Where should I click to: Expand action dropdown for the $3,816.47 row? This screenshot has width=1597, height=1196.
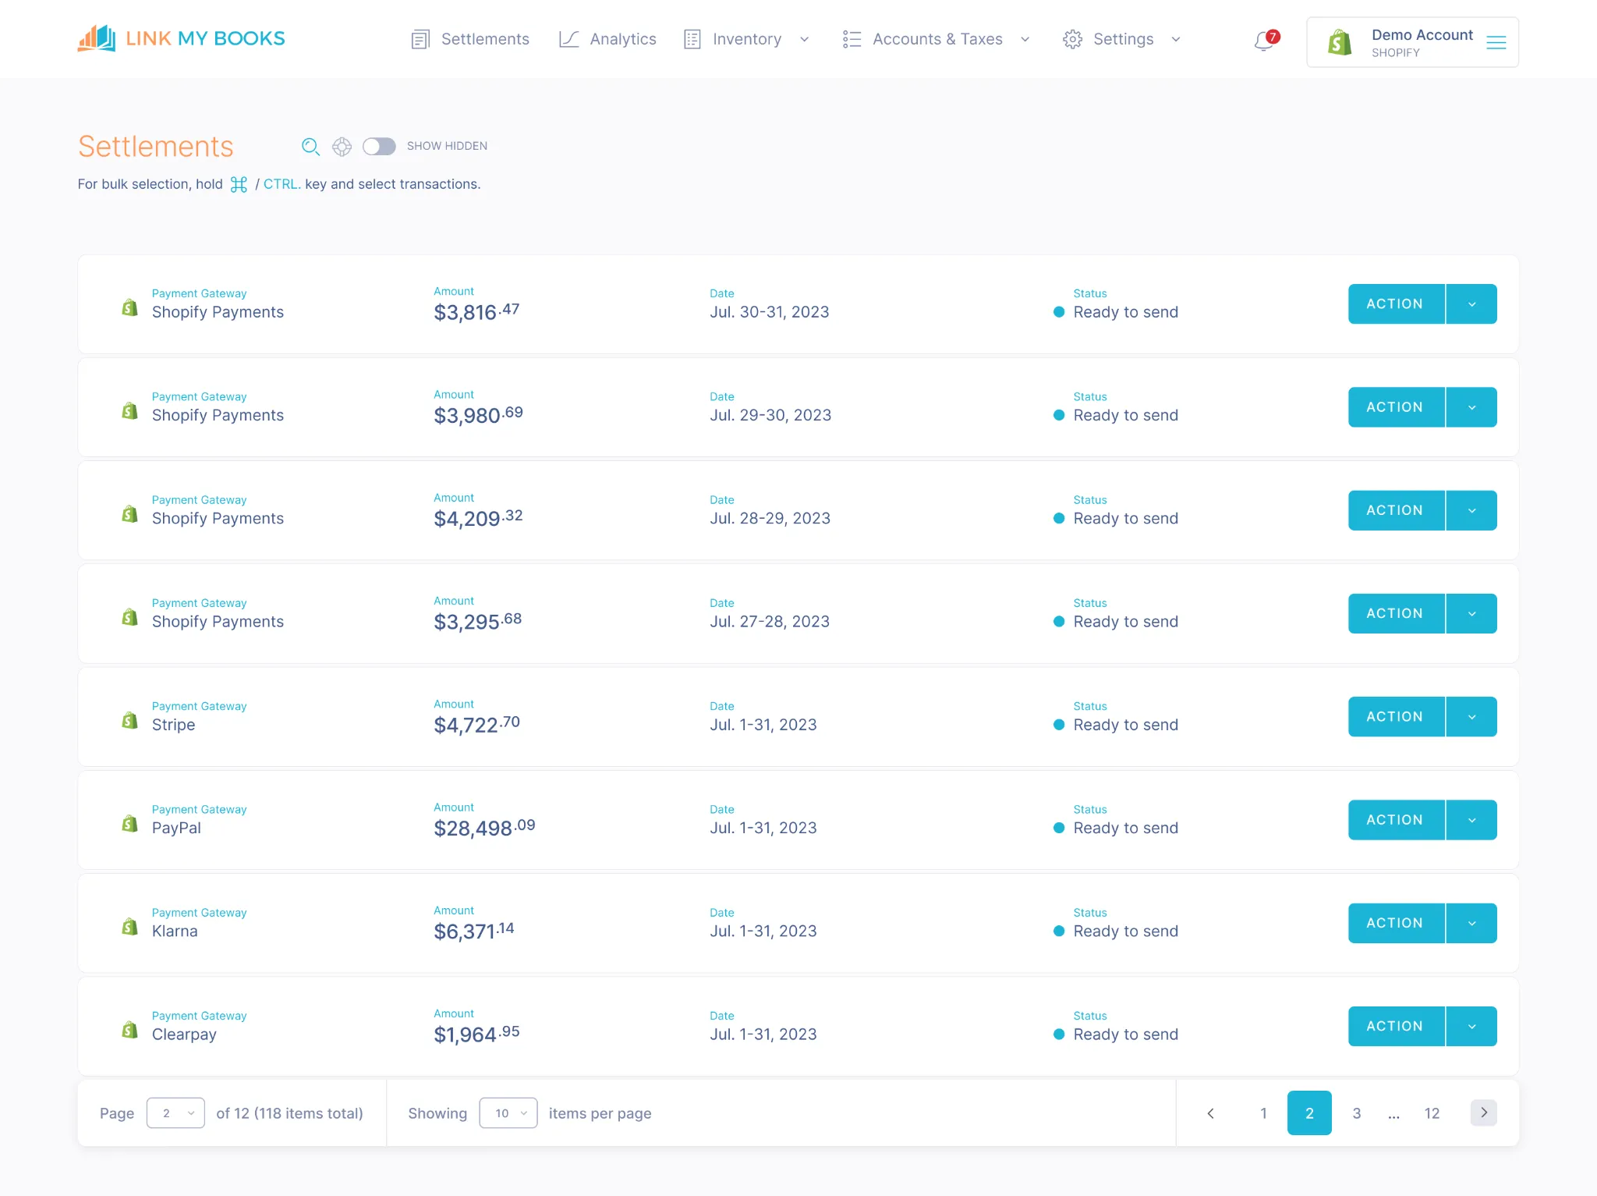pos(1471,303)
